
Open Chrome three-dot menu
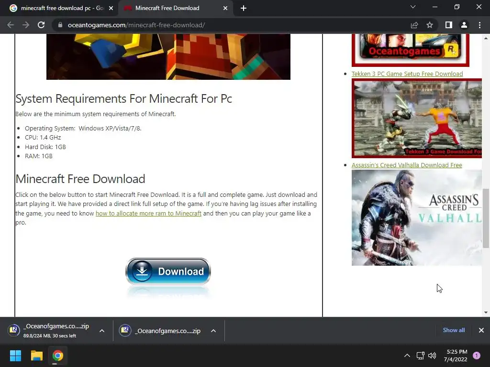(479, 25)
